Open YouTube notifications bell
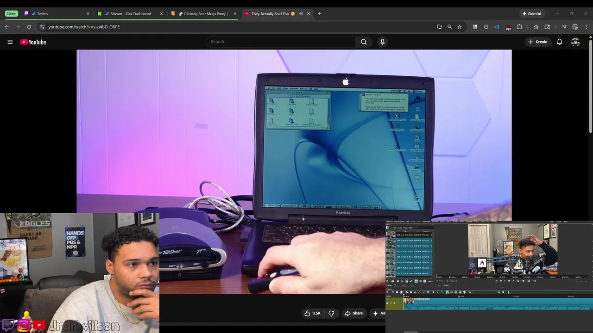 coord(560,42)
